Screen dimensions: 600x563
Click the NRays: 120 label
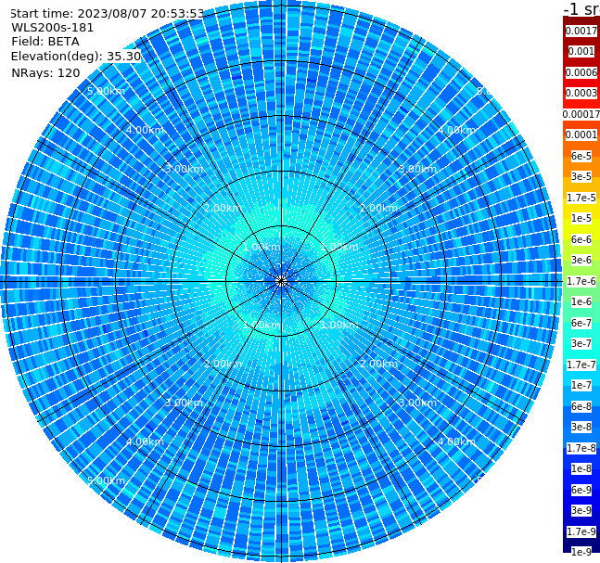[45, 72]
